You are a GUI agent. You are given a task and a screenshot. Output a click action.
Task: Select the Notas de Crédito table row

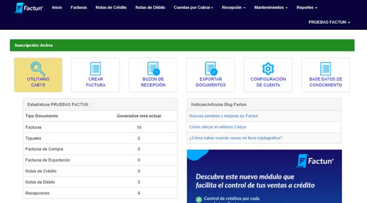pos(100,171)
